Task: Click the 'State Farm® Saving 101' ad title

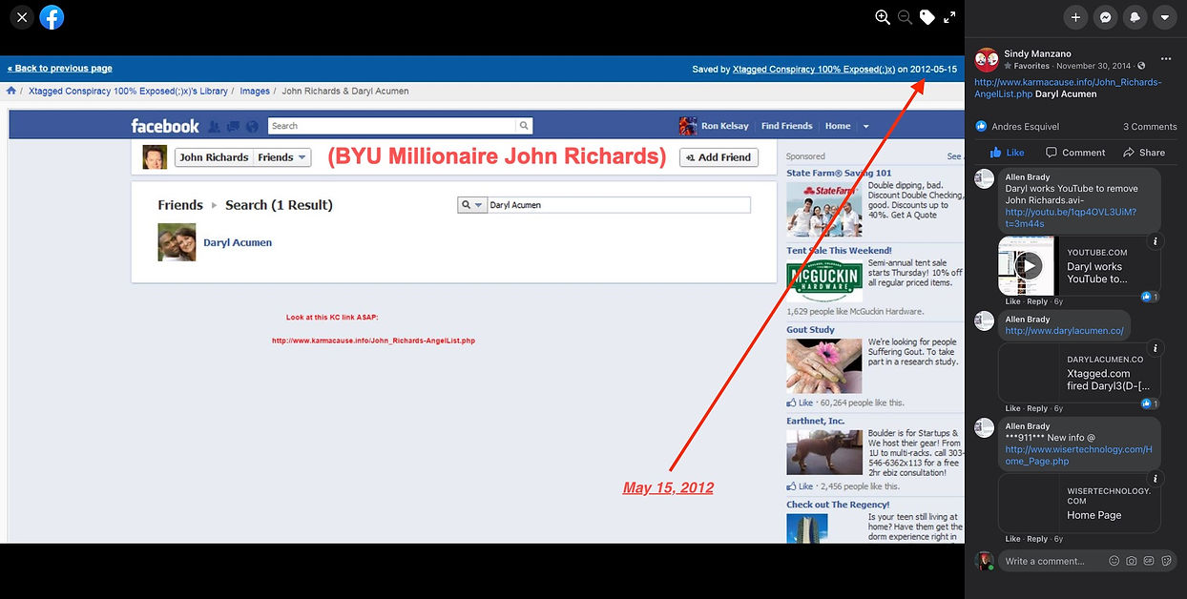Action: 839,173
